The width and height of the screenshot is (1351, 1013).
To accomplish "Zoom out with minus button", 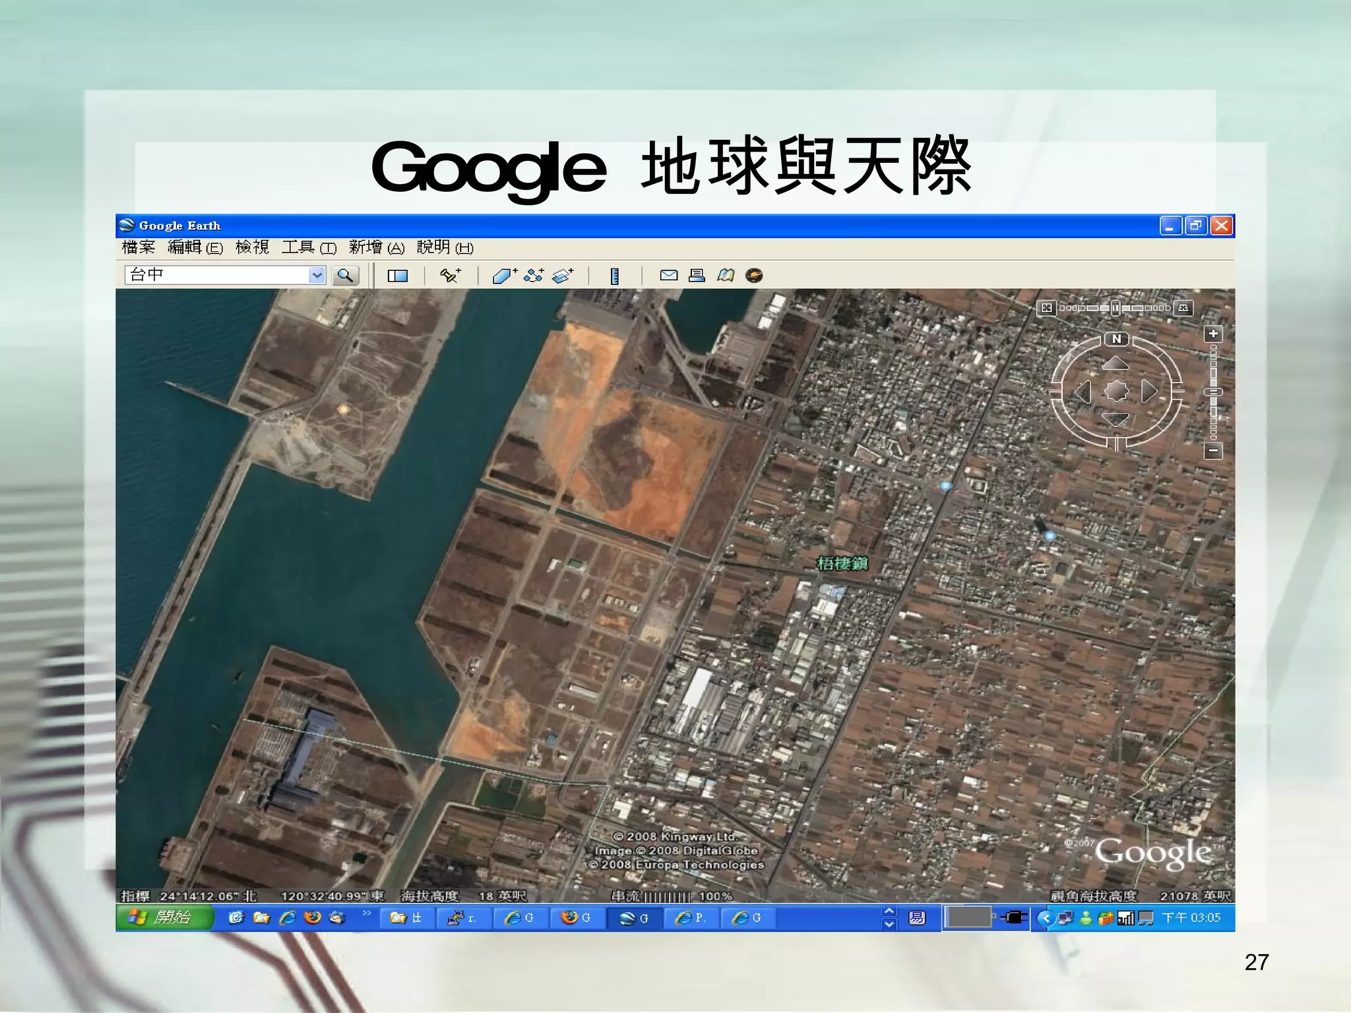I will [x=1213, y=451].
